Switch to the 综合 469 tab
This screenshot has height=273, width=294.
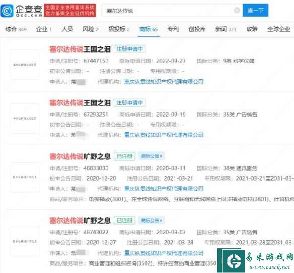click(x=16, y=29)
